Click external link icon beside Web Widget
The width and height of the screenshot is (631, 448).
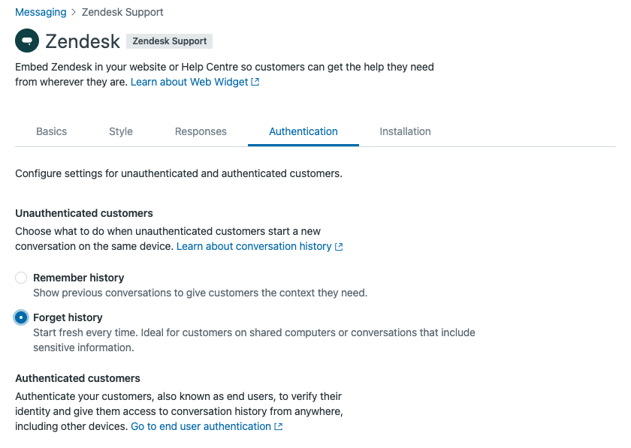255,82
